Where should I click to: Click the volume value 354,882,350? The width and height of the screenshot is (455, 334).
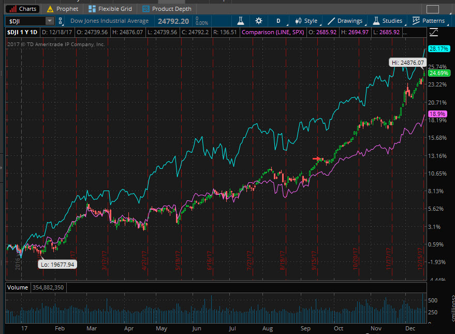click(x=48, y=287)
